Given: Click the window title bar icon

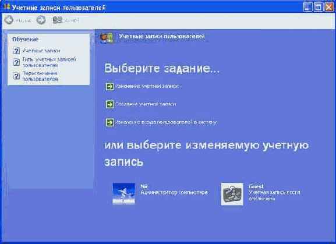Looking at the screenshot, I should (7, 7).
